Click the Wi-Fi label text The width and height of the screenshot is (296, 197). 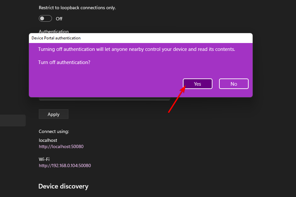coord(44,159)
